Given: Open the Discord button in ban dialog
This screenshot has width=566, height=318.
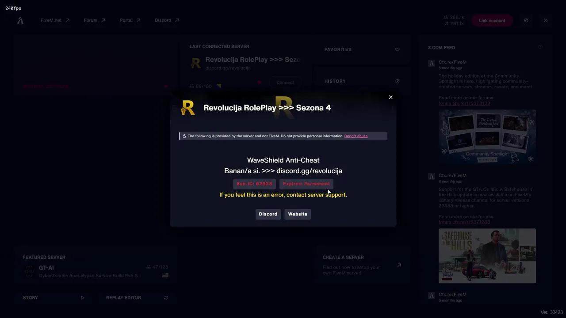Looking at the screenshot, I should (268, 214).
